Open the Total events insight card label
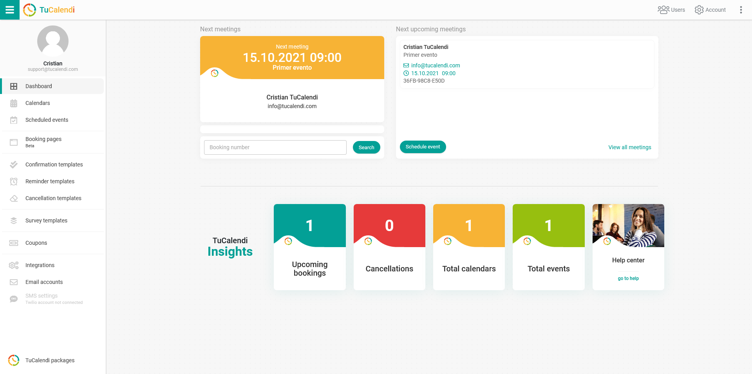The height and width of the screenshot is (374, 752). click(548, 269)
